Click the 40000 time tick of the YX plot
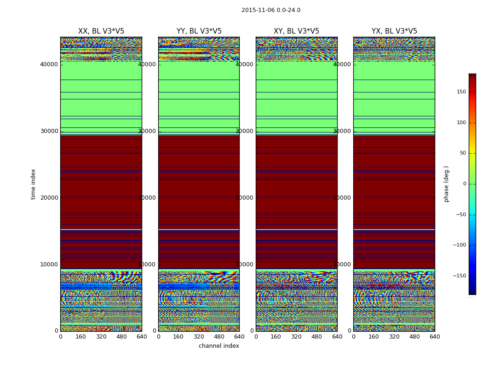Image resolution: width=483 pixels, height=368 pixels. tap(342, 64)
